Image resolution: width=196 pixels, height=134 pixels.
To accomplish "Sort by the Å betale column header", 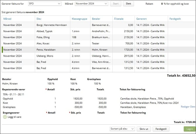I will pos(118,19).
